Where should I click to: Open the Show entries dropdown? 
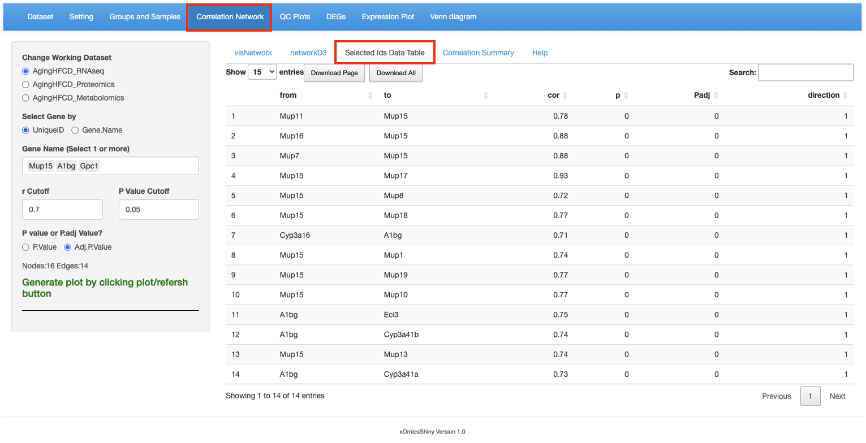[x=262, y=72]
